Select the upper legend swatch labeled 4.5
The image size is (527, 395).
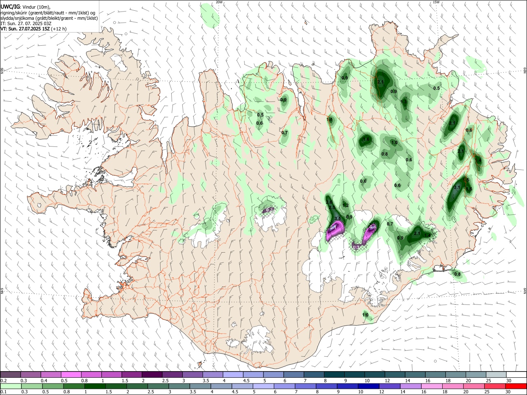[x=253, y=374]
